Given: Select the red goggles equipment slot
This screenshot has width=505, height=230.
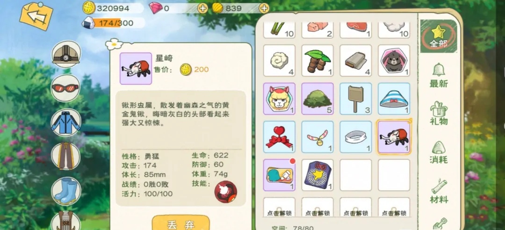Looking at the screenshot, I should pos(65,88).
